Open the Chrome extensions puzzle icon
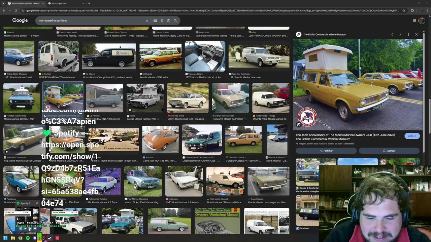The width and height of the screenshot is (431, 242). tap(412, 10)
